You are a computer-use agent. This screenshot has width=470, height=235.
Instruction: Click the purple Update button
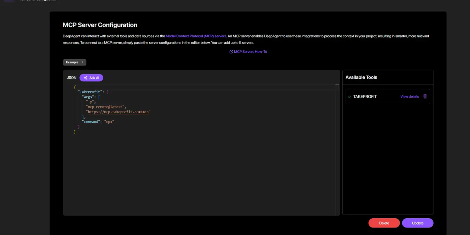(x=417, y=223)
